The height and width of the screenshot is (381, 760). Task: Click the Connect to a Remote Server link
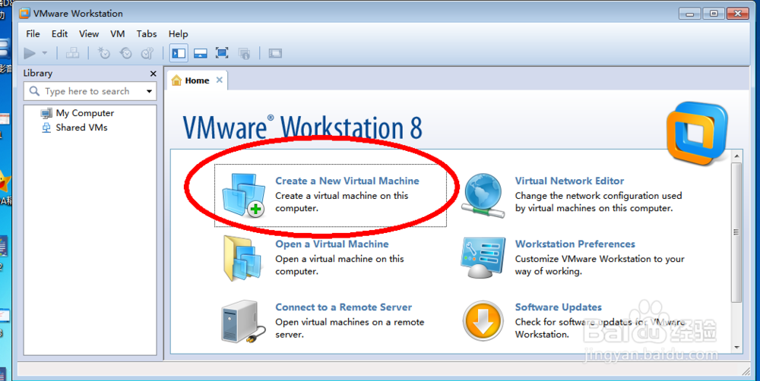click(344, 307)
